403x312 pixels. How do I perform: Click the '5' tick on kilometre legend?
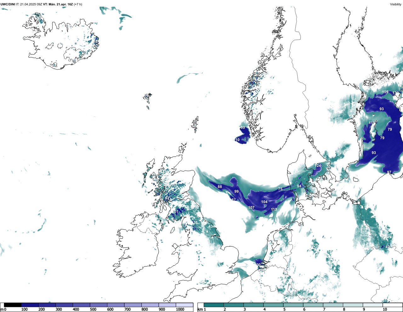[x=284, y=309]
